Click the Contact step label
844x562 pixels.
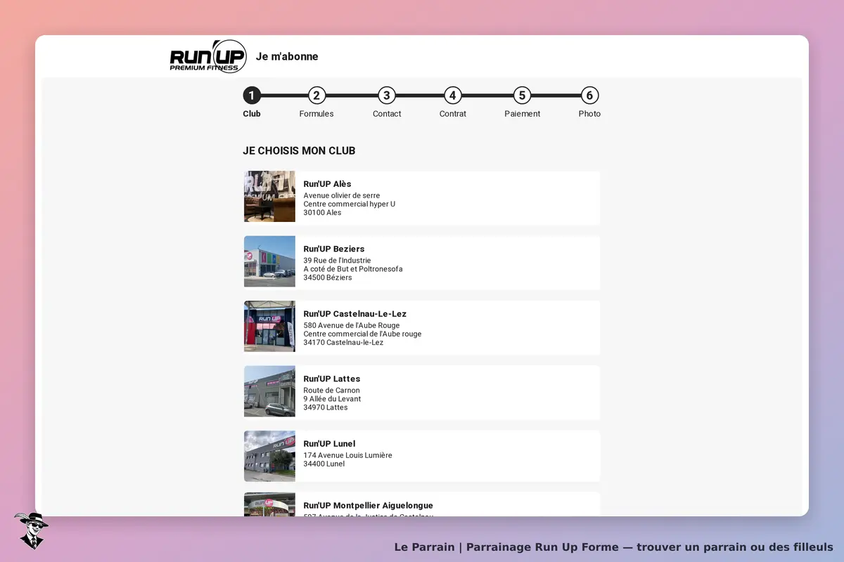pyautogui.click(x=387, y=114)
